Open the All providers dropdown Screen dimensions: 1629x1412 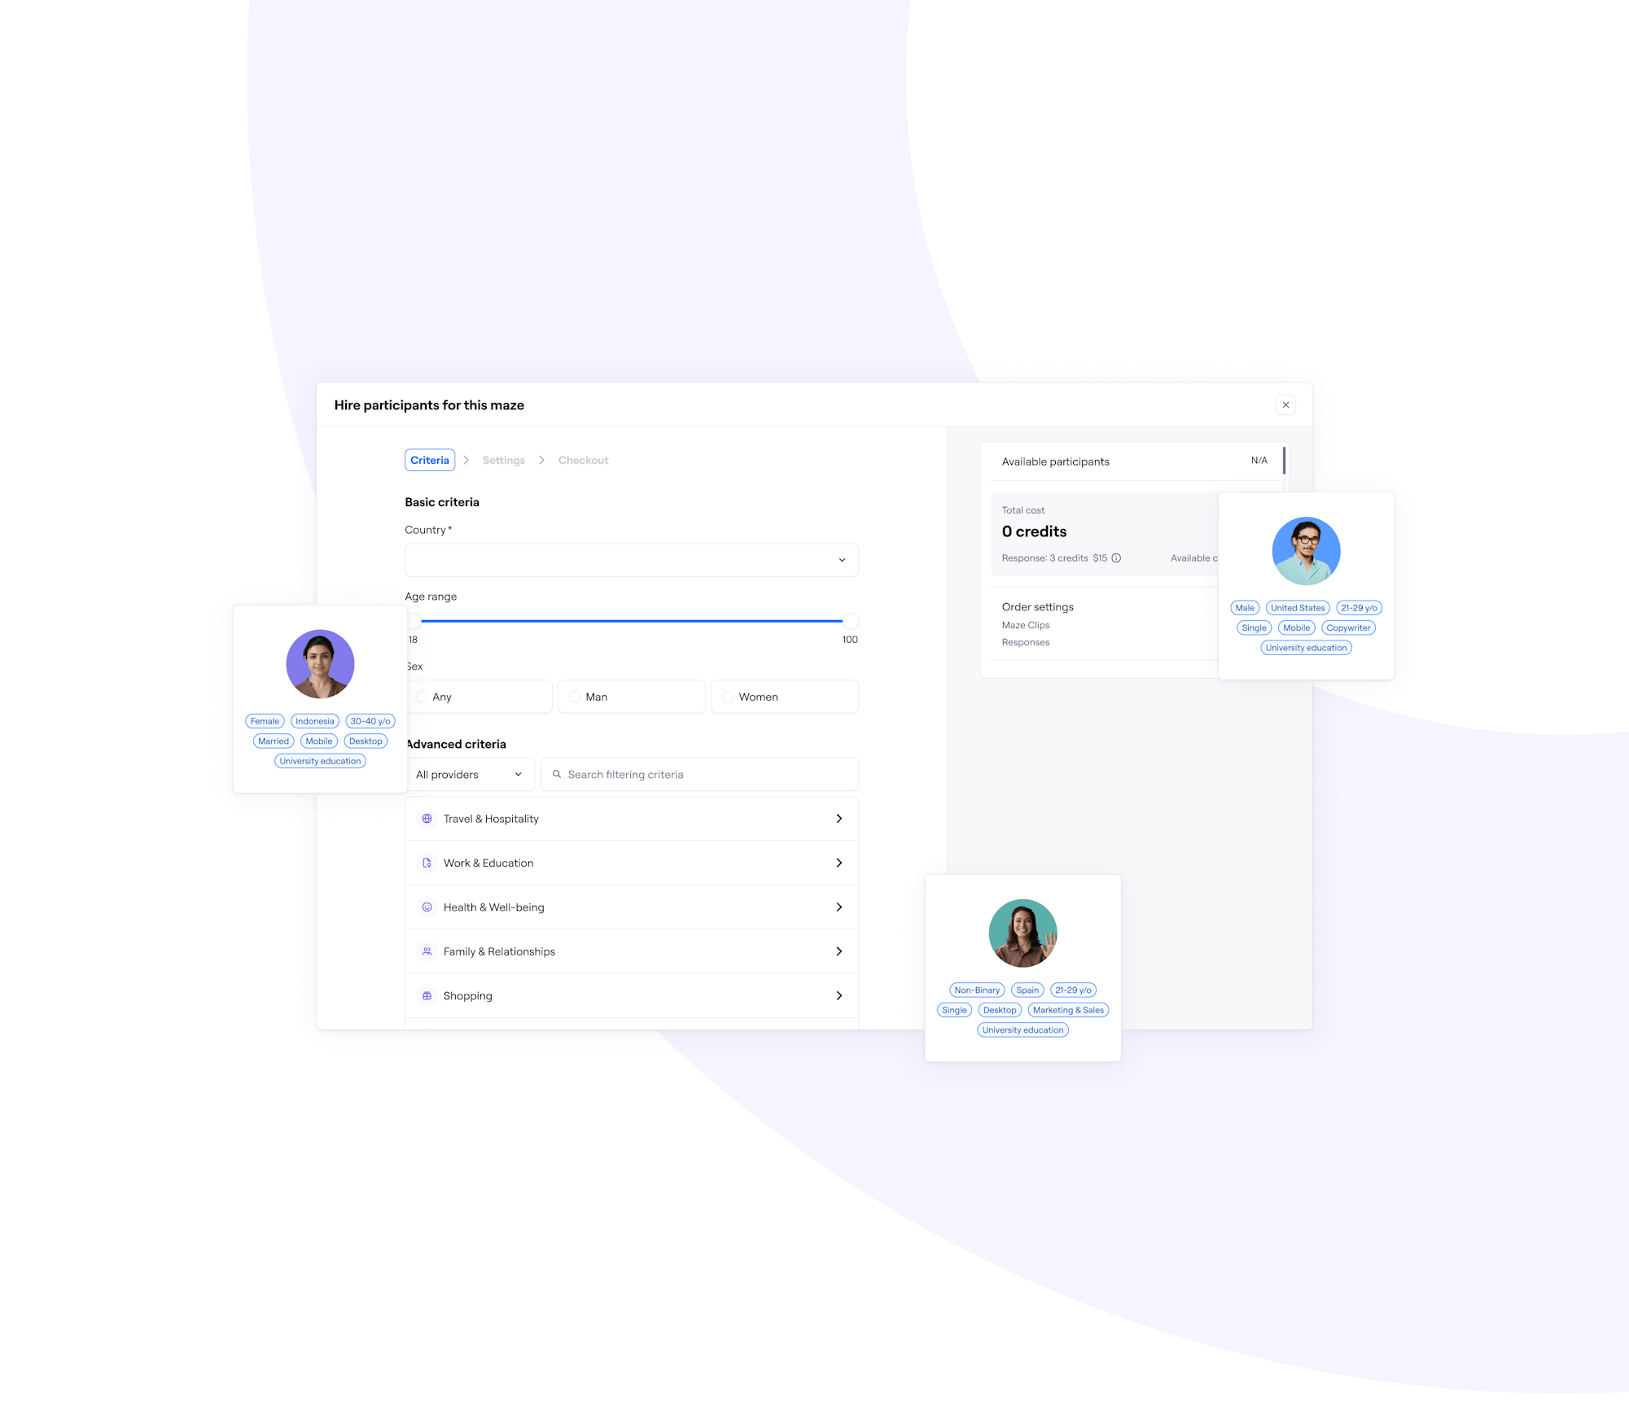point(466,774)
